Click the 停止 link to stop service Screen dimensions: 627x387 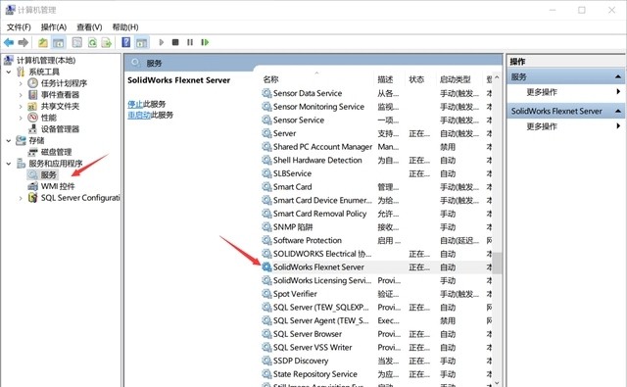[135, 105]
